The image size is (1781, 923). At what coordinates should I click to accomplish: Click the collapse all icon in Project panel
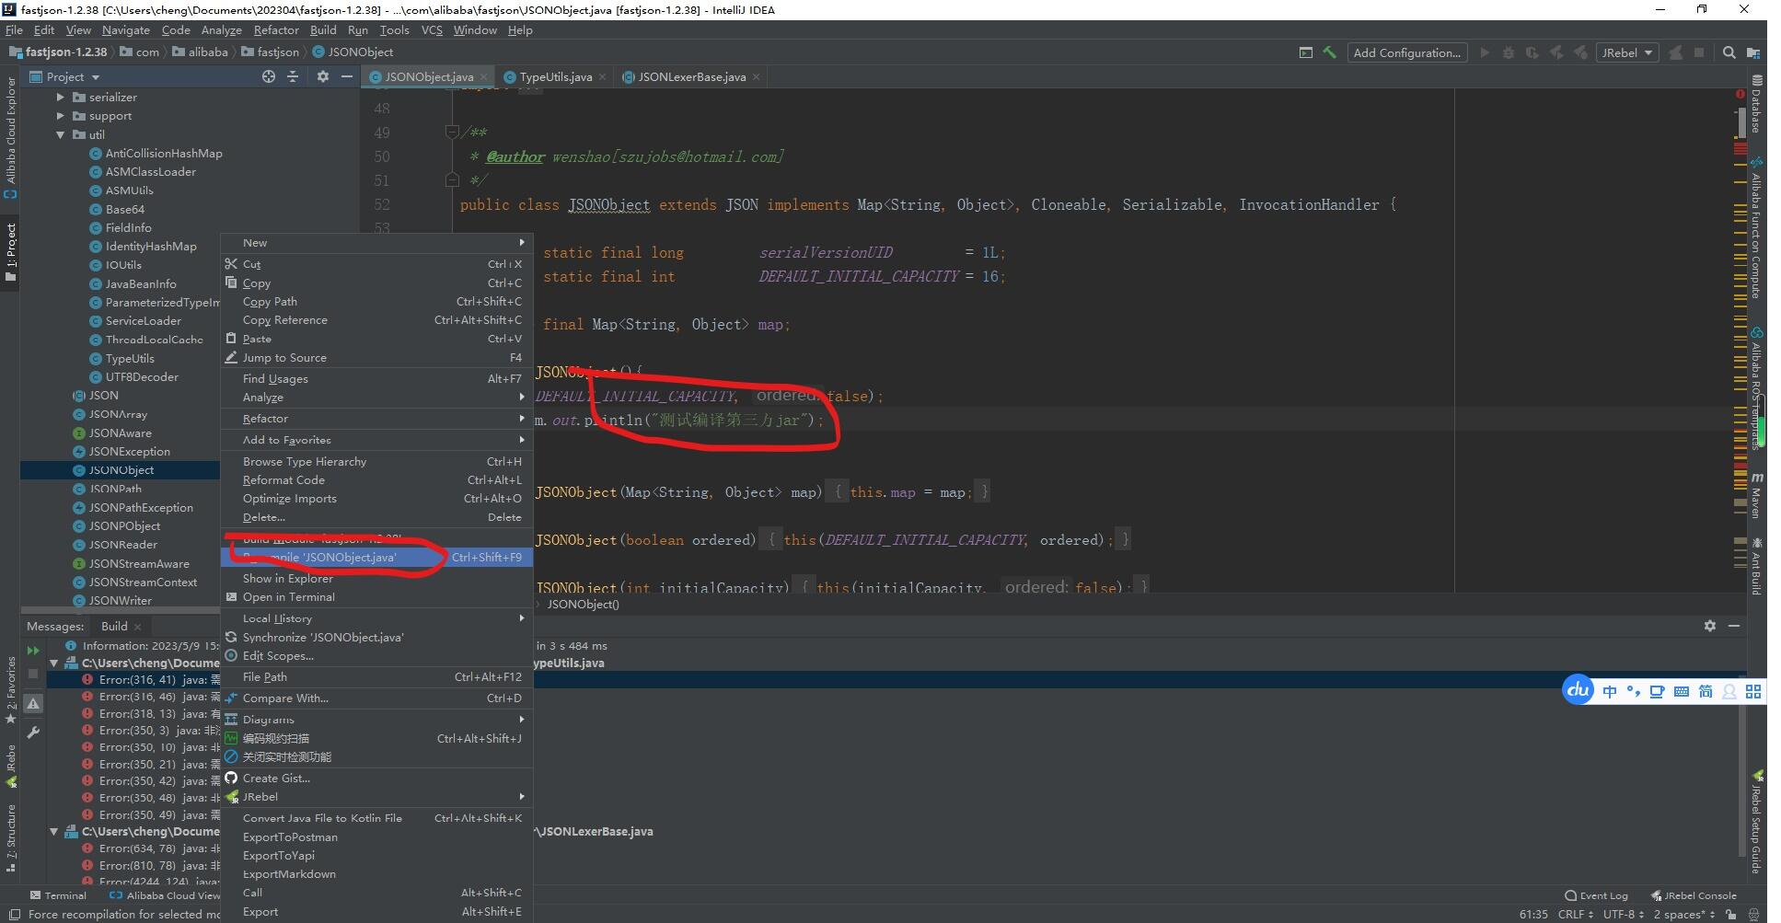coord(293,76)
